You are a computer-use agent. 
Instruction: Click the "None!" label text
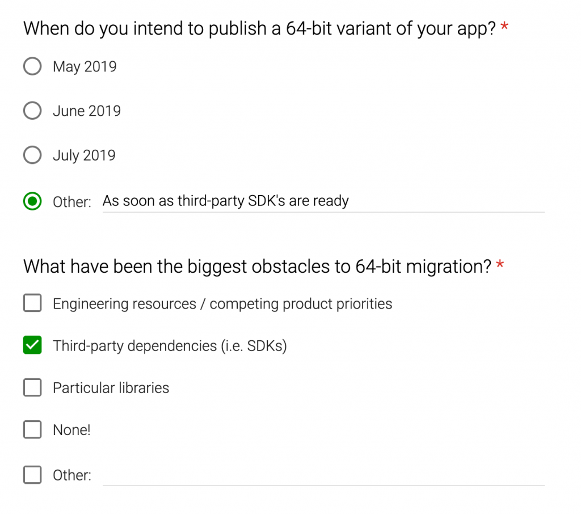coord(71,430)
